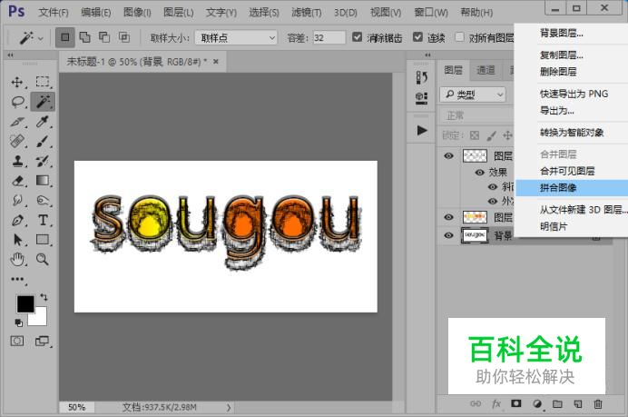Select the Clone Stamp tool
The width and height of the screenshot is (628, 417).
[x=17, y=161]
